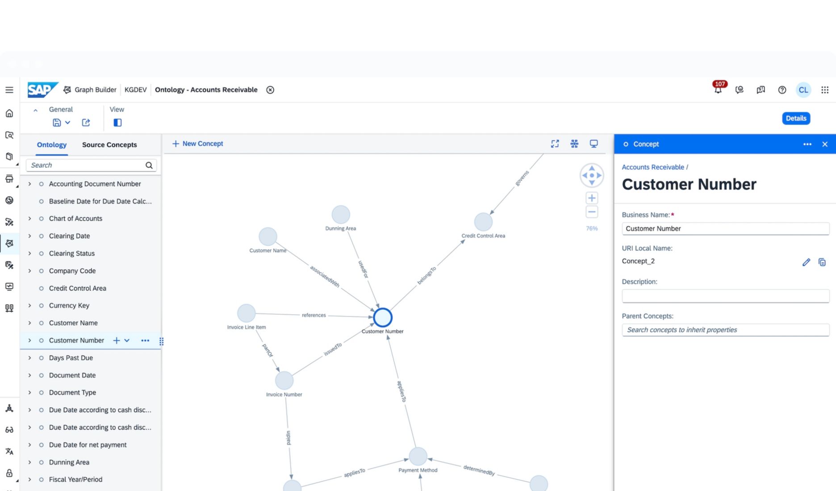The height and width of the screenshot is (491, 836).
Task: Switch to the Source Concepts tab
Action: pyautogui.click(x=109, y=145)
